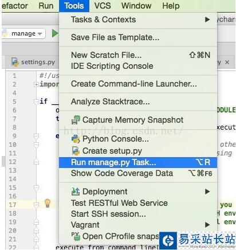Expand the Tasks & Contexts submenu arrow
This screenshot has width=236, height=250.
click(207, 19)
